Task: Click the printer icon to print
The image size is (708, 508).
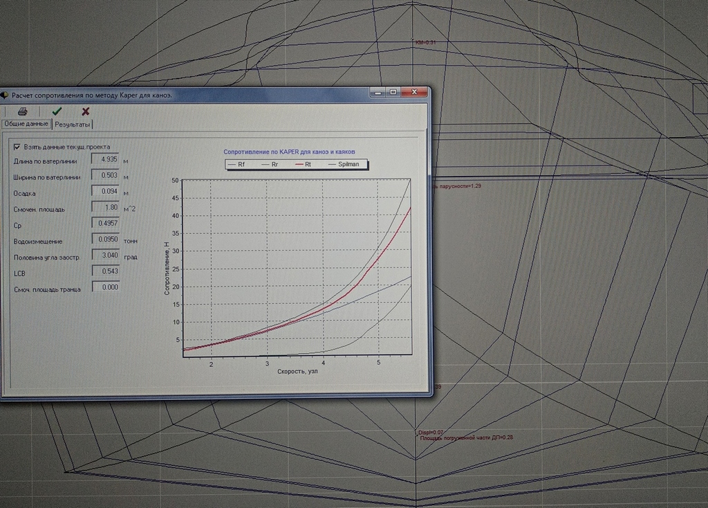Action: click(23, 111)
